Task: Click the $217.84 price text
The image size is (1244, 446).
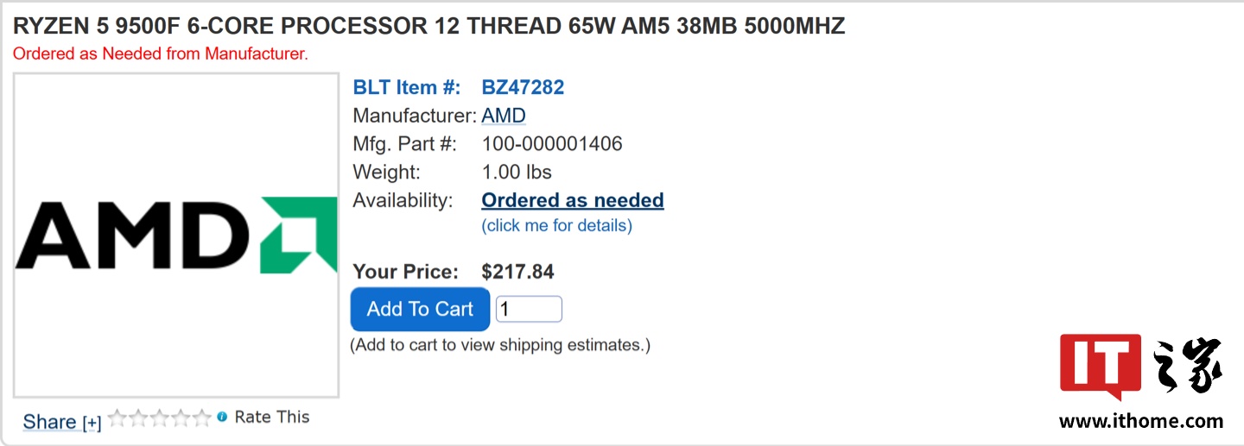Action: 517,273
